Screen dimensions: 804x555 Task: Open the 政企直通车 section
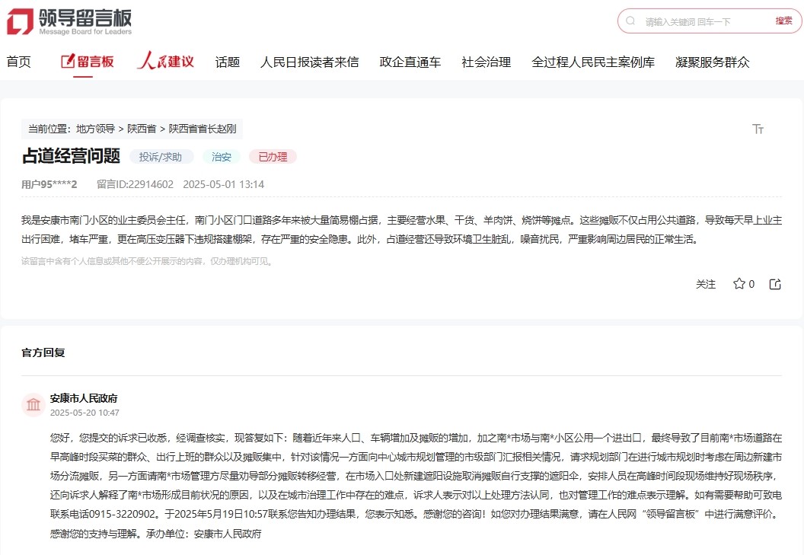[410, 62]
